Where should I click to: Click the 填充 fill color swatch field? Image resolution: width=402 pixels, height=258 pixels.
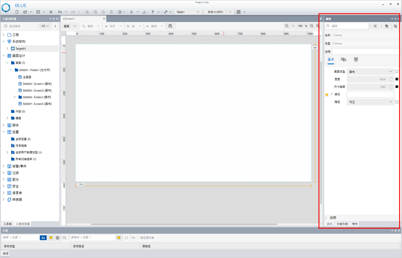click(x=370, y=94)
